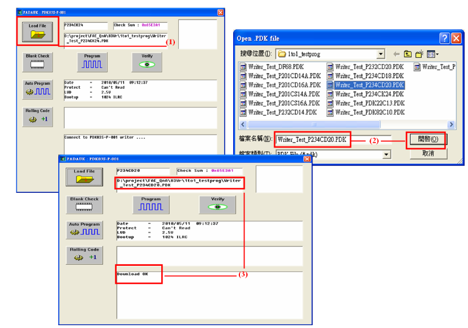Expand the PDK file type dropdown
Image resolution: width=468 pixels, height=328 pixels.
tap(387, 154)
